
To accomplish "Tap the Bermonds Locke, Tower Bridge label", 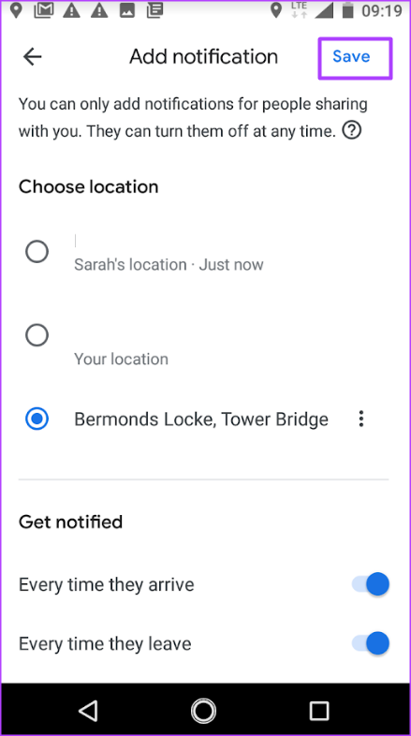I will click(201, 420).
